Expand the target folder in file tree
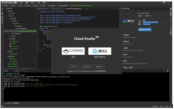Image resolution: width=174 pixels, height=109 pixels. pos(8,39)
